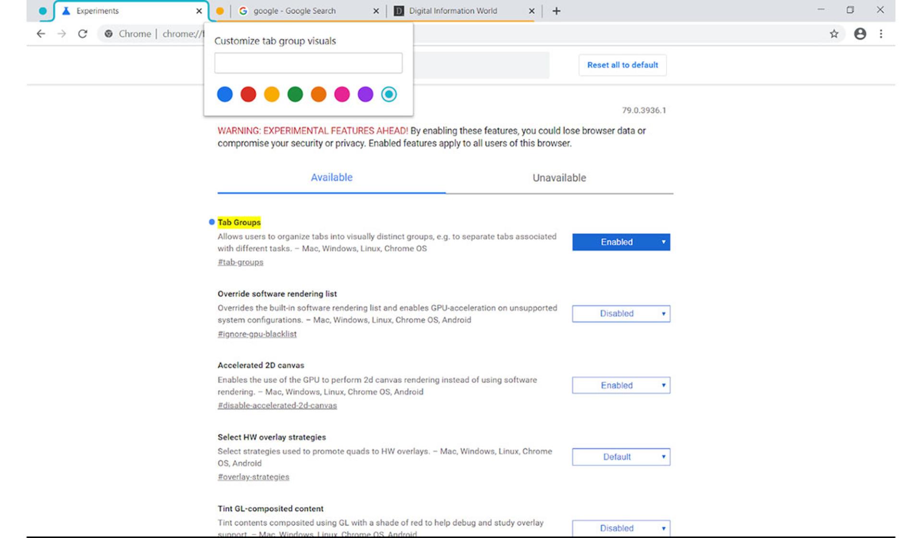
Task: Click the Chrome site info icon in address bar
Action: (109, 34)
